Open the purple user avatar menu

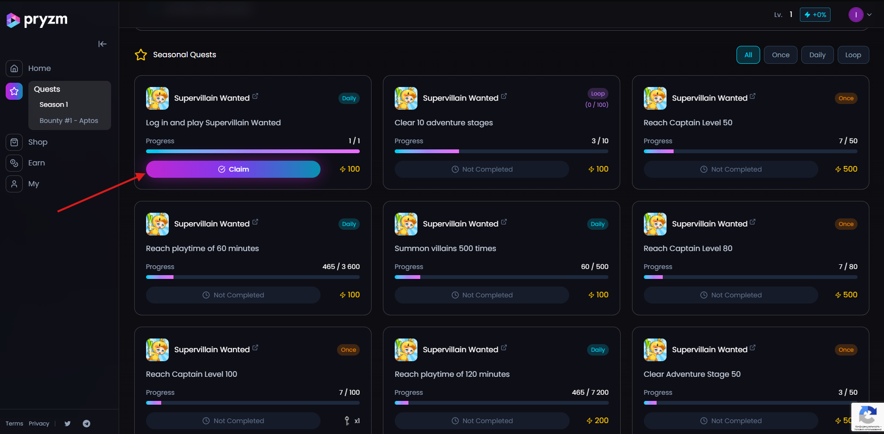[x=856, y=15]
